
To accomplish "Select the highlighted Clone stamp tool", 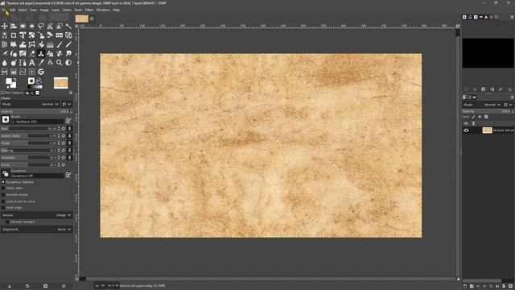I will click(41, 54).
